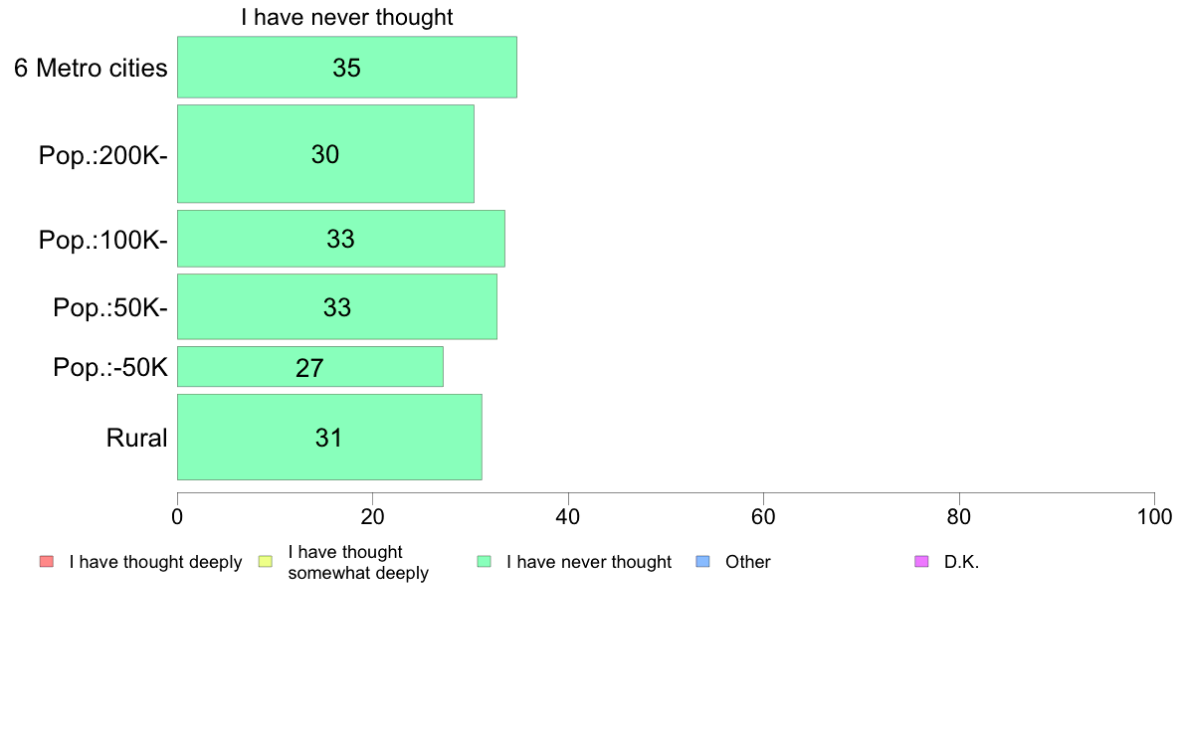Image resolution: width=1182 pixels, height=732 pixels.
Task: Click the blue 'Other' legend swatch
Action: point(702,562)
